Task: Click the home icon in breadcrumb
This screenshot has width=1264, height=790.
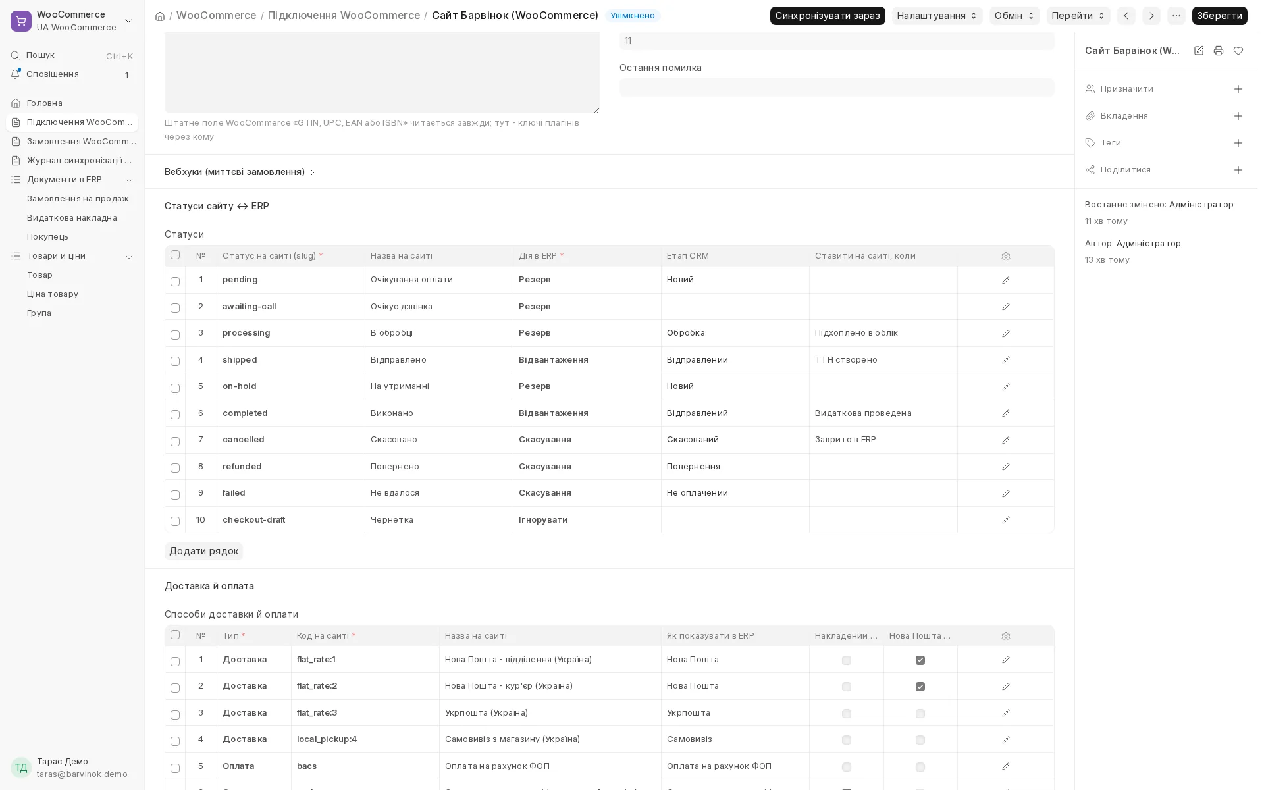Action: (x=160, y=16)
